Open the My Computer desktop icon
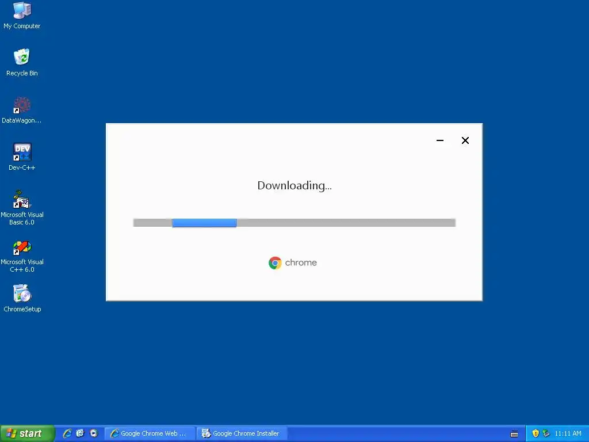The height and width of the screenshot is (442, 589). 22,15
